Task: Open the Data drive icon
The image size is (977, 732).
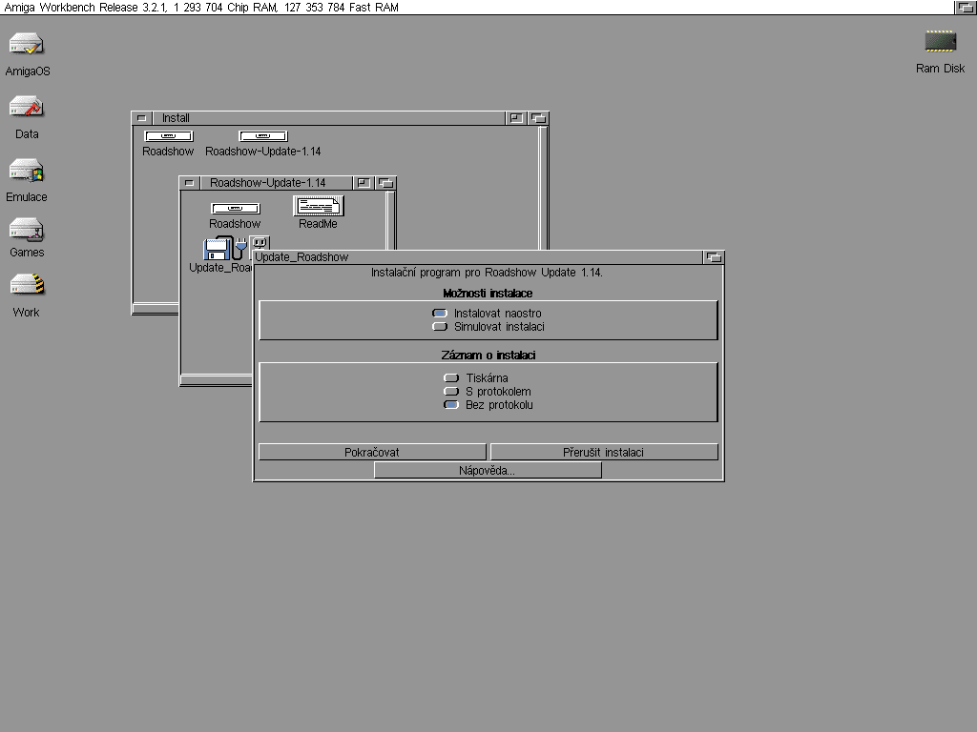Action: [27, 107]
